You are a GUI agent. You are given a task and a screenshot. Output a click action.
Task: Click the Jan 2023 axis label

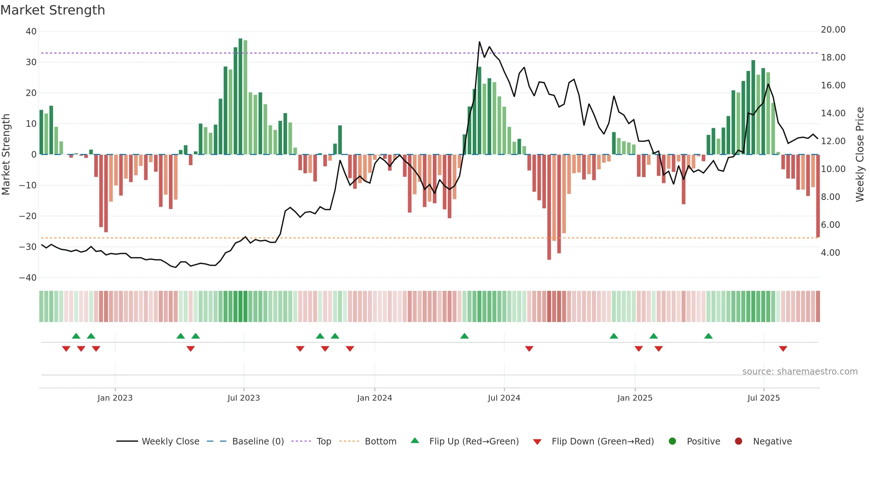115,398
